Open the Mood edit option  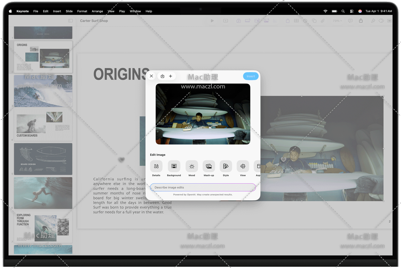point(192,166)
